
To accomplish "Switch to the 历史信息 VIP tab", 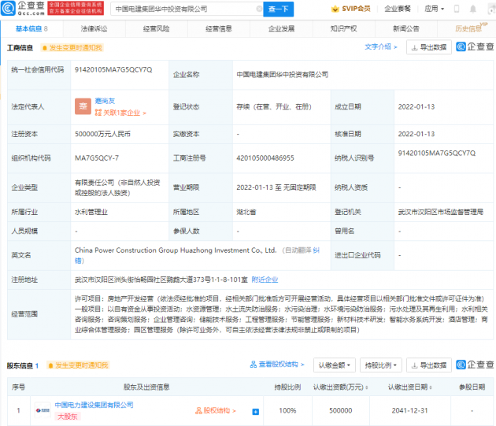I will coord(468,29).
